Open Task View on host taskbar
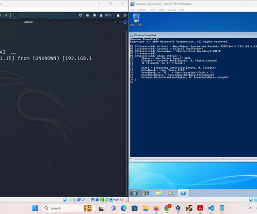Image resolution: width=257 pixels, height=214 pixels. [x=101, y=208]
